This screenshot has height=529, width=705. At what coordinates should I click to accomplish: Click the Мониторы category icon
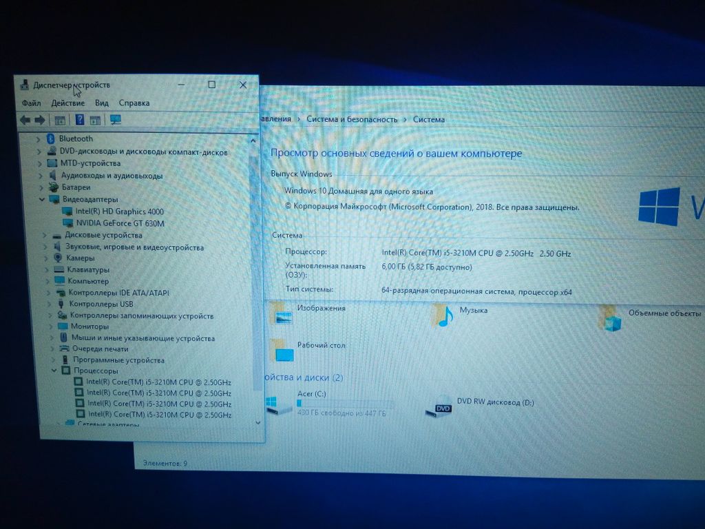click(63, 326)
